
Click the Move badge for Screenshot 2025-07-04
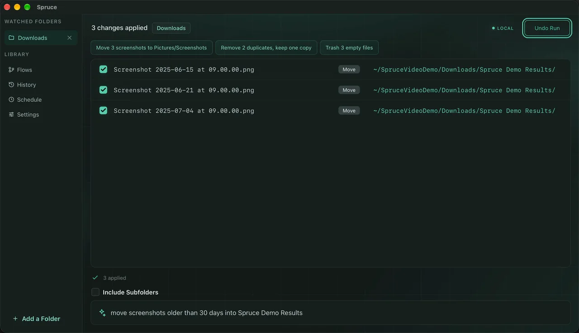click(349, 110)
